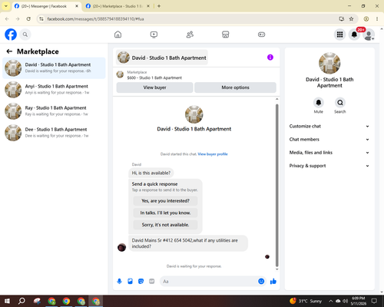Click the chat vertical scrollbar
384x307 pixels.
click(x=276, y=186)
